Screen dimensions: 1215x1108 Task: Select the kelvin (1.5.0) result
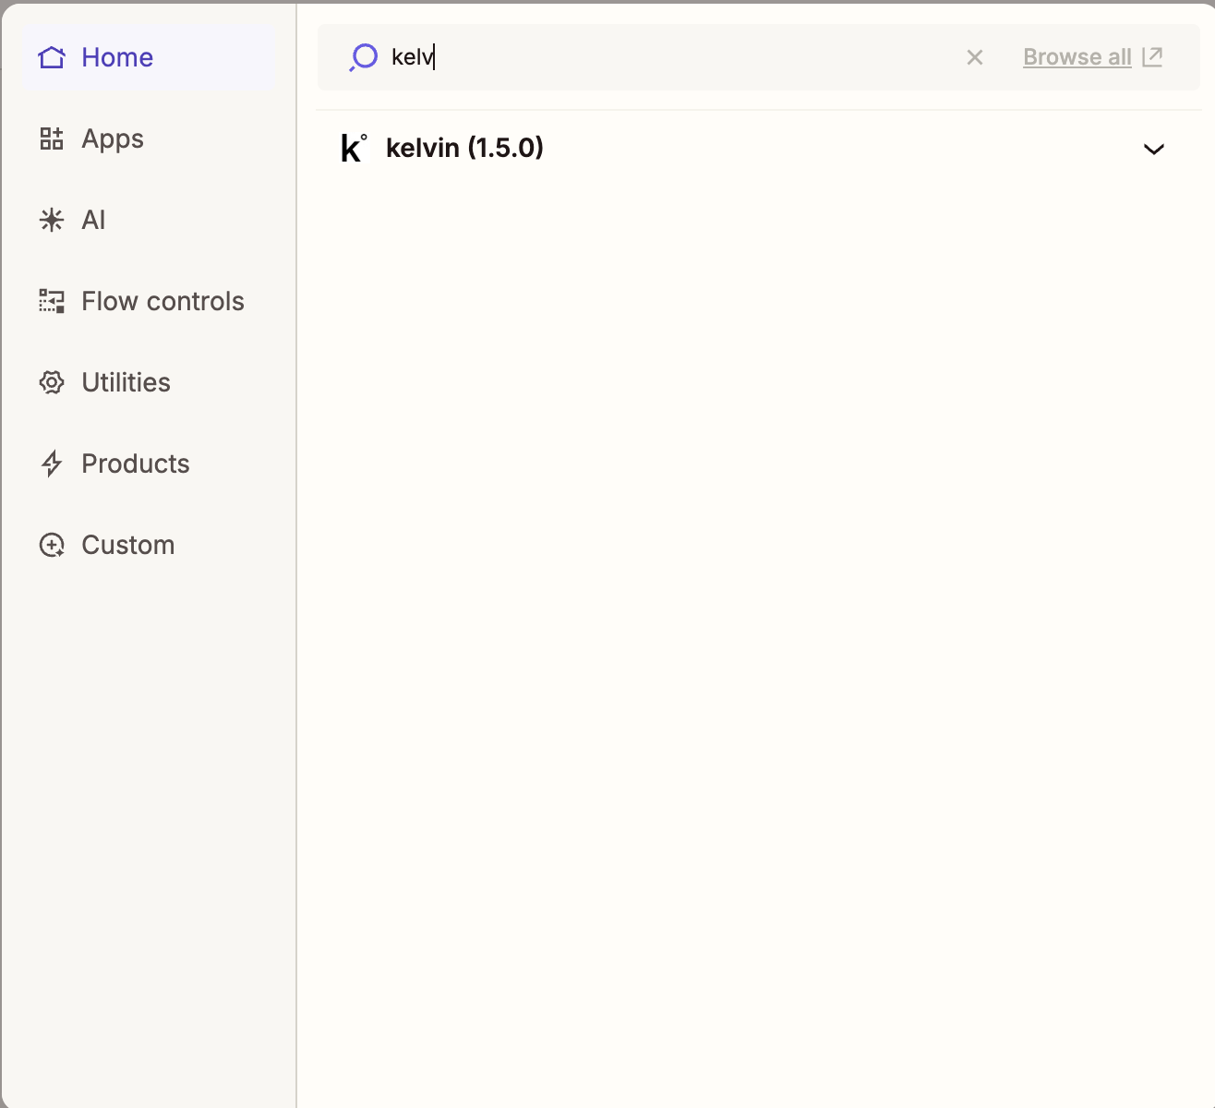(758, 148)
